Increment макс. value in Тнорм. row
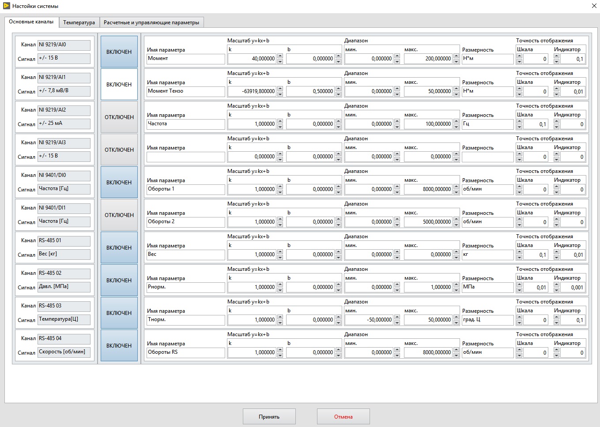Screen dimensions: 600x427 (x=456, y=317)
